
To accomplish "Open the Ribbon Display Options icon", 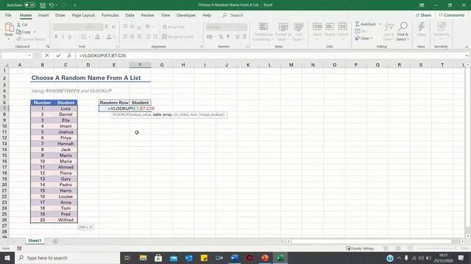I will click(422, 5).
